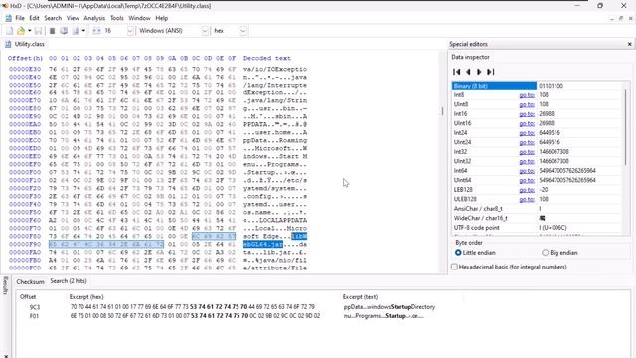Click the Open disk image toolbar icon
The width and height of the screenshot is (636, 358).
coord(76,31)
